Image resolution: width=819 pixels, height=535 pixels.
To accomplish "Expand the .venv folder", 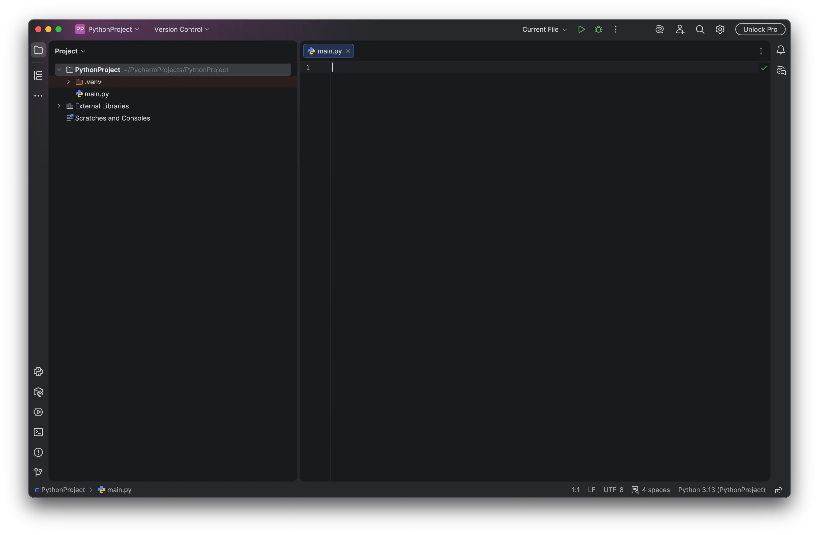I will [x=68, y=82].
